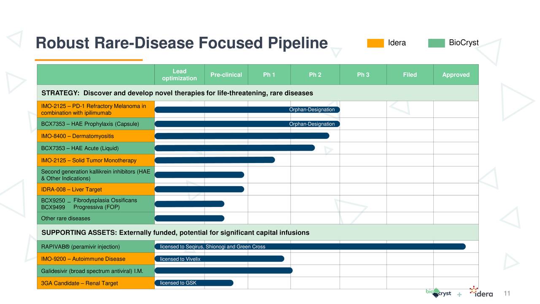Select 'BCX7353 – HAE Prophylaxis (Capsule)' row label
The image size is (540, 304).
coord(96,124)
